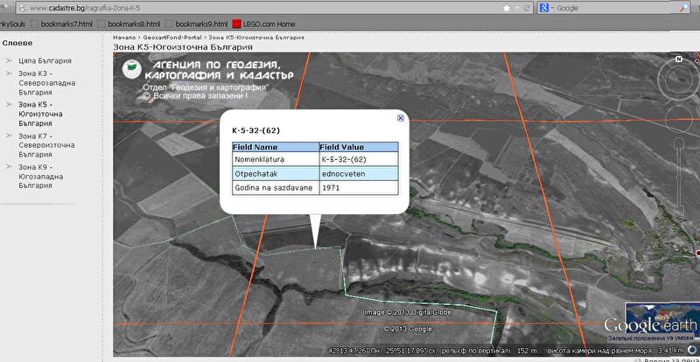Open the bookmarks8.html bookmark
The image size is (700, 362).
click(129, 24)
